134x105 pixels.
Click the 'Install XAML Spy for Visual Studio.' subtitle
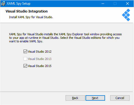click(31, 17)
